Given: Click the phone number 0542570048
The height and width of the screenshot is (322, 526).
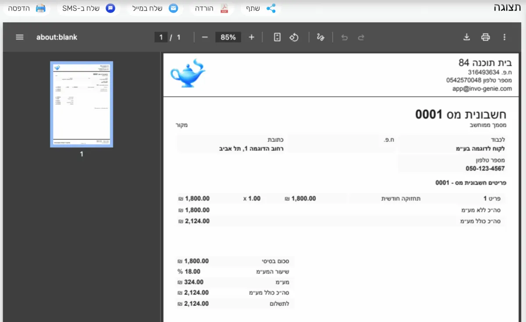Looking at the screenshot, I should click(x=464, y=80).
